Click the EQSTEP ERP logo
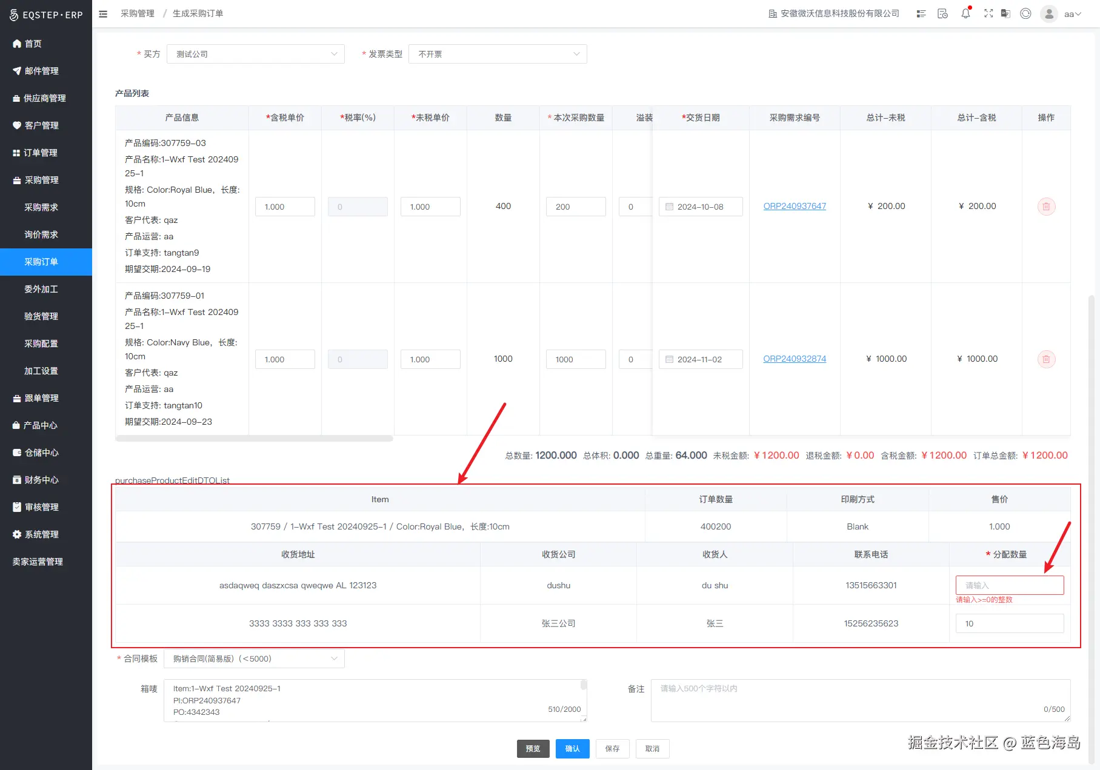 [46, 15]
